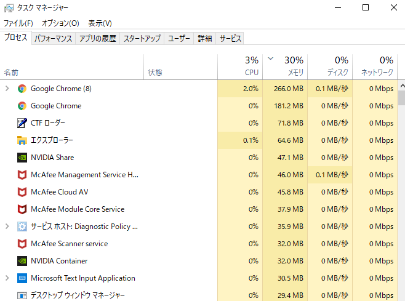Sort by the 名前 column header
Viewport: 405px width, 301px height.
pyautogui.click(x=72, y=67)
